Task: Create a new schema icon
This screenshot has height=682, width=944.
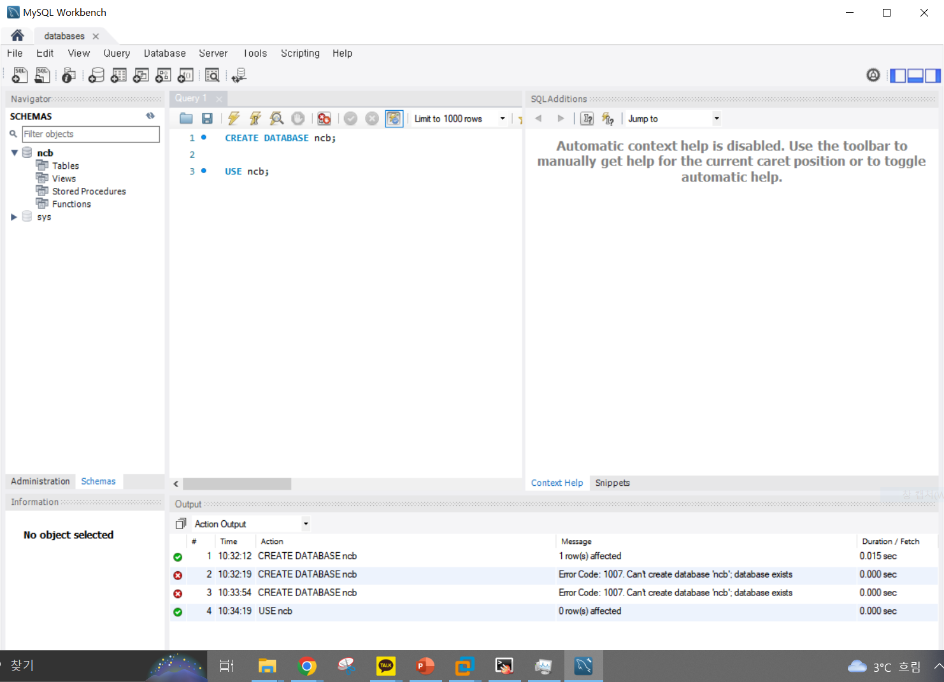Action: tap(96, 76)
